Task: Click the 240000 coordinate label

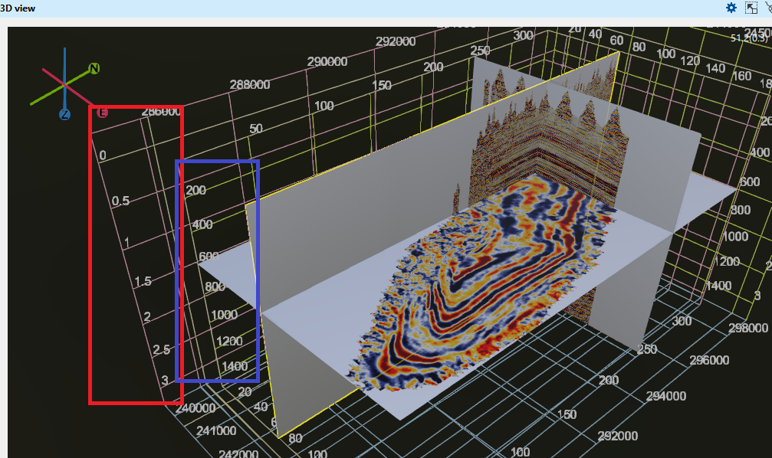Action: [195, 408]
